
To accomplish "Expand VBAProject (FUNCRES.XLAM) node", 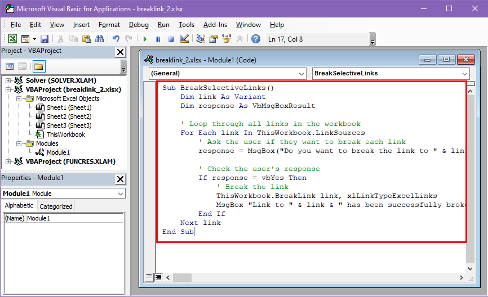I will tap(8, 162).
